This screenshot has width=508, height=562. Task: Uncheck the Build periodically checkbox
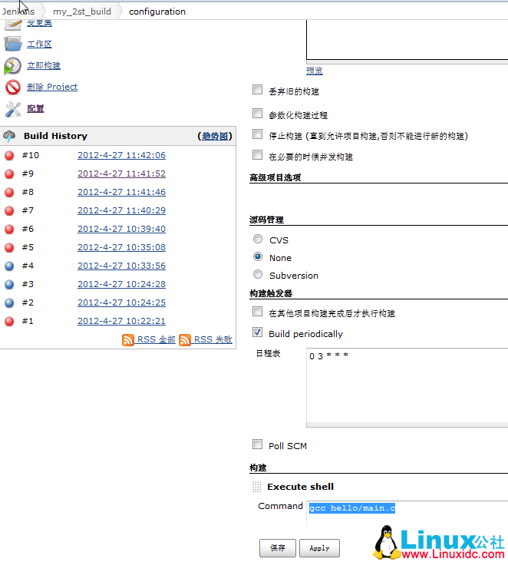(x=258, y=333)
